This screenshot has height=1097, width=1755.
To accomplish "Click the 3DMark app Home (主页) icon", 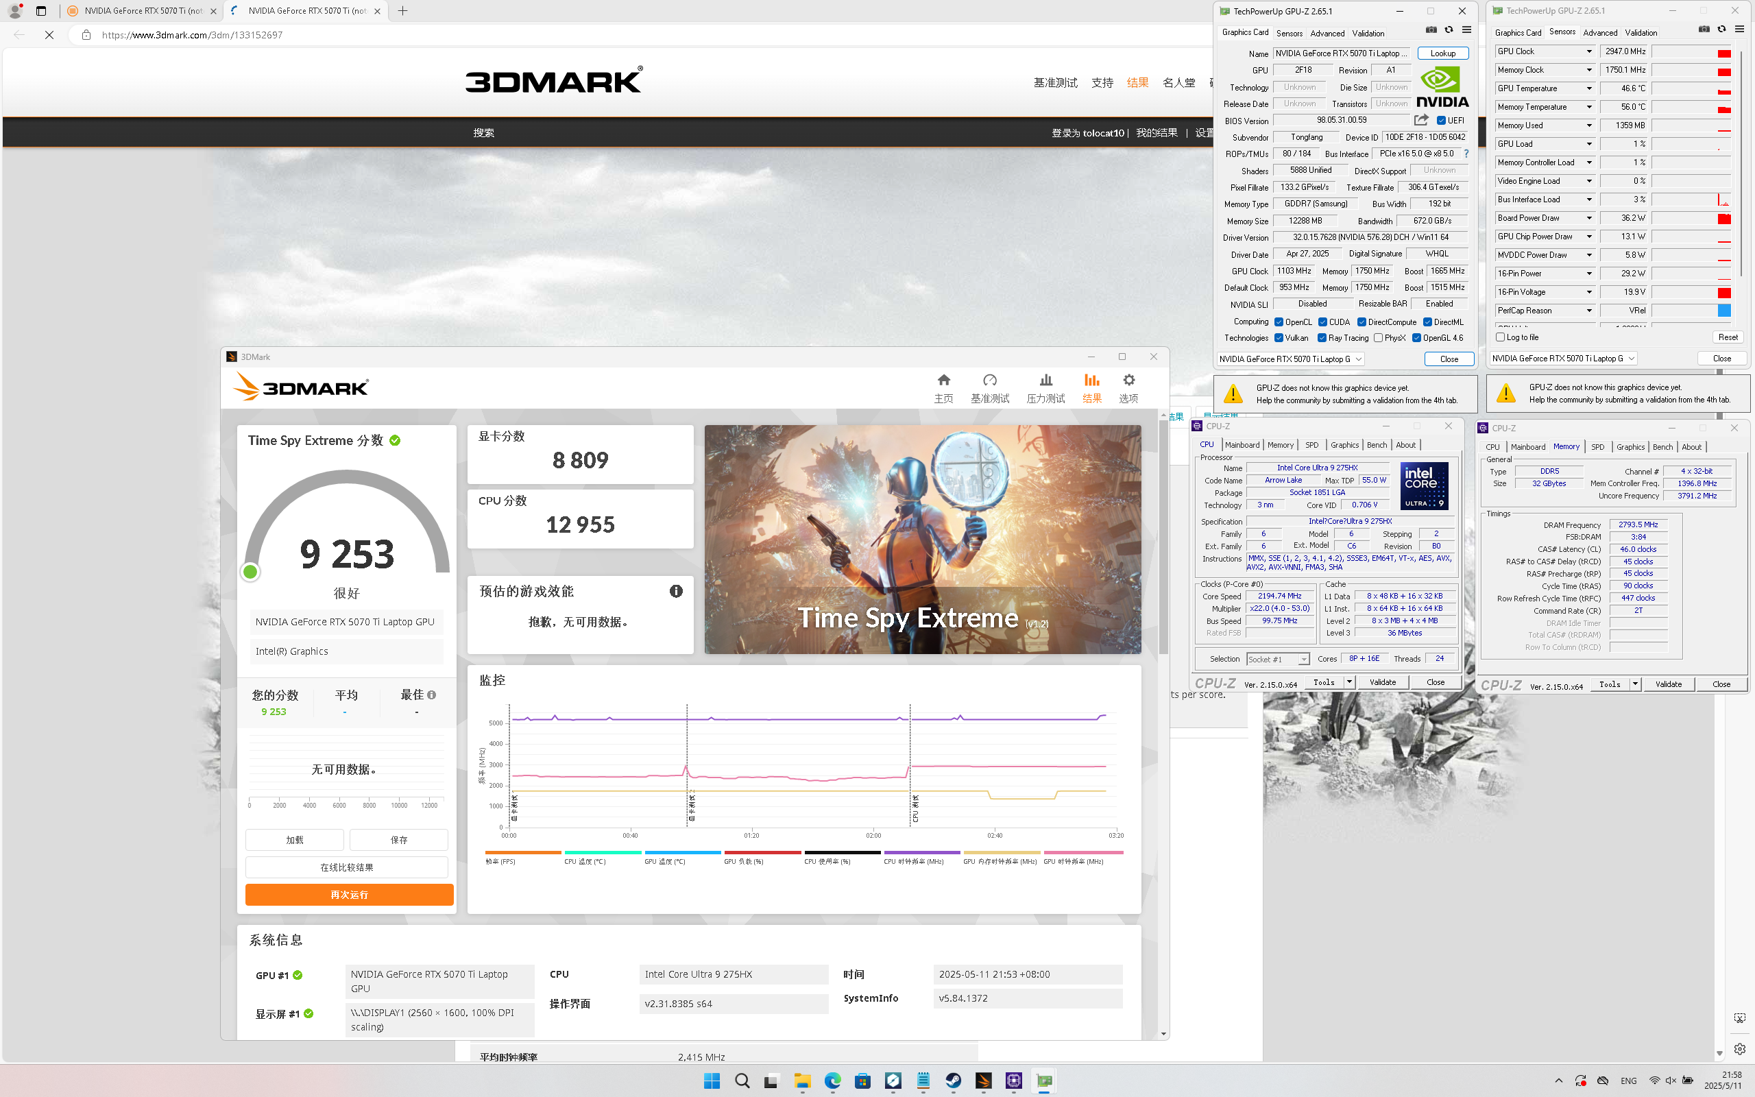I will click(x=943, y=380).
